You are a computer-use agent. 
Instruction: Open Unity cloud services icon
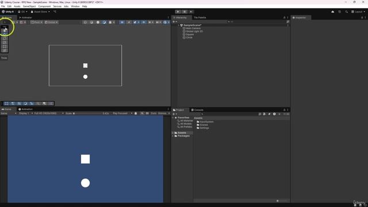tap(332, 11)
